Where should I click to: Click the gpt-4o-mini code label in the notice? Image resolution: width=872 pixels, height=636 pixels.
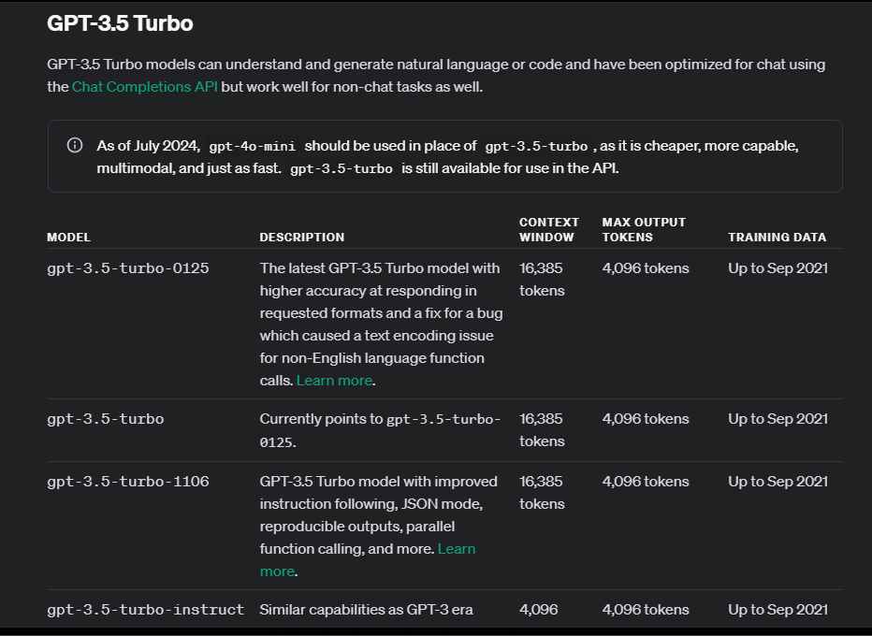pyautogui.click(x=252, y=146)
